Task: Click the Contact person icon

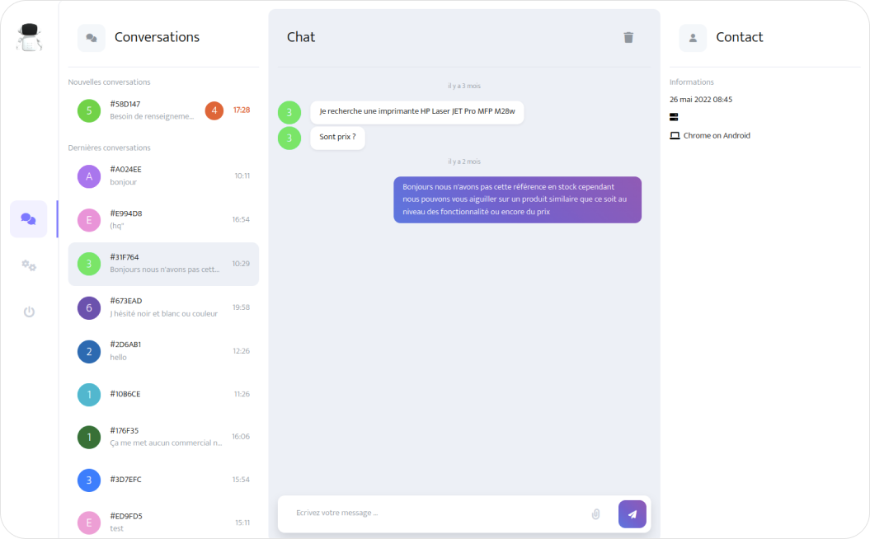Action: pos(693,38)
